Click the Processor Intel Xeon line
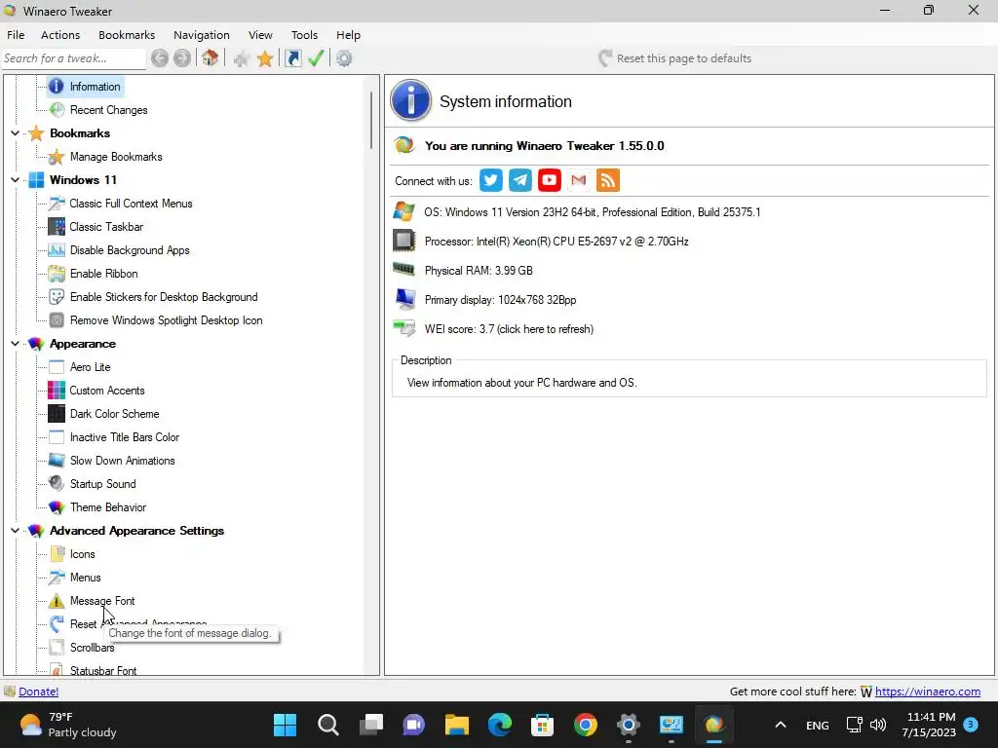 click(557, 242)
